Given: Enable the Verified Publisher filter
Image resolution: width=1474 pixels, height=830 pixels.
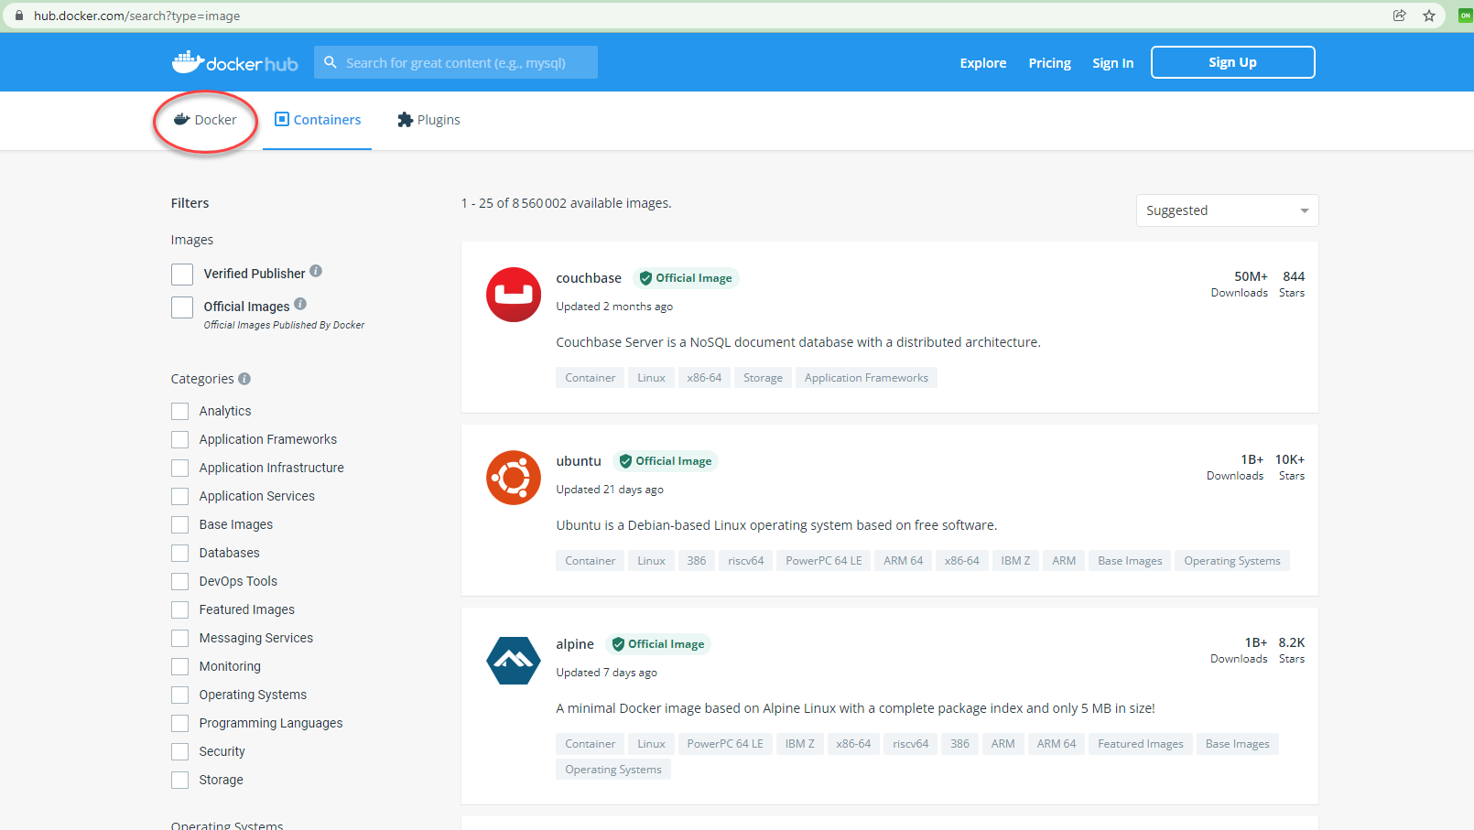Looking at the screenshot, I should click(x=182, y=275).
